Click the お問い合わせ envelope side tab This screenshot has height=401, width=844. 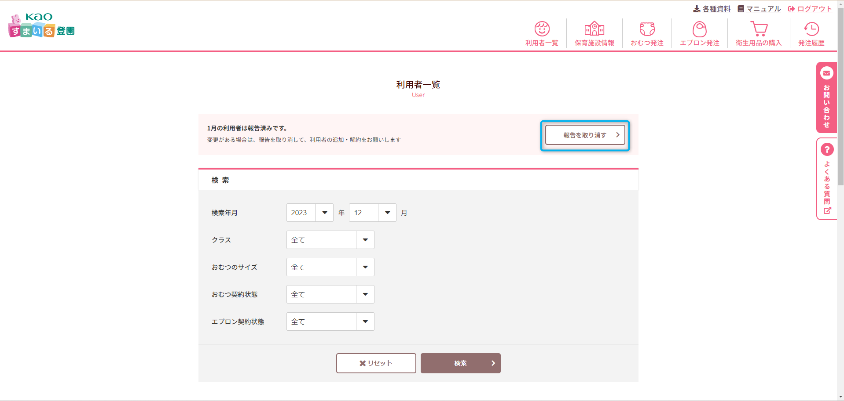click(x=826, y=98)
